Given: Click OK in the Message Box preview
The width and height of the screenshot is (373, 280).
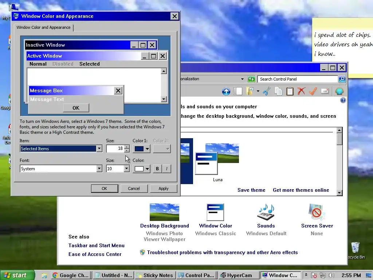Looking at the screenshot, I should point(76,108).
